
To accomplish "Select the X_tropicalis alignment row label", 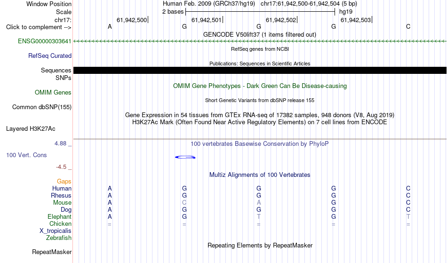I will pos(56,231).
